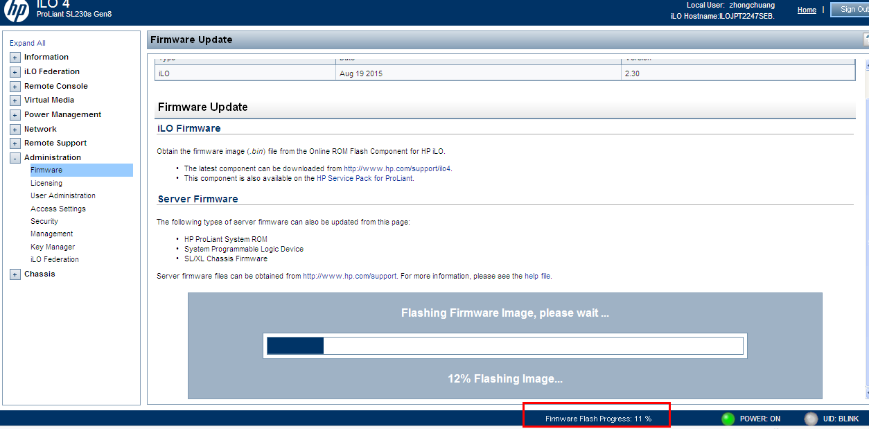Screen dimensions: 869x429
Task: Click the 2.30 version cell
Action: point(738,73)
